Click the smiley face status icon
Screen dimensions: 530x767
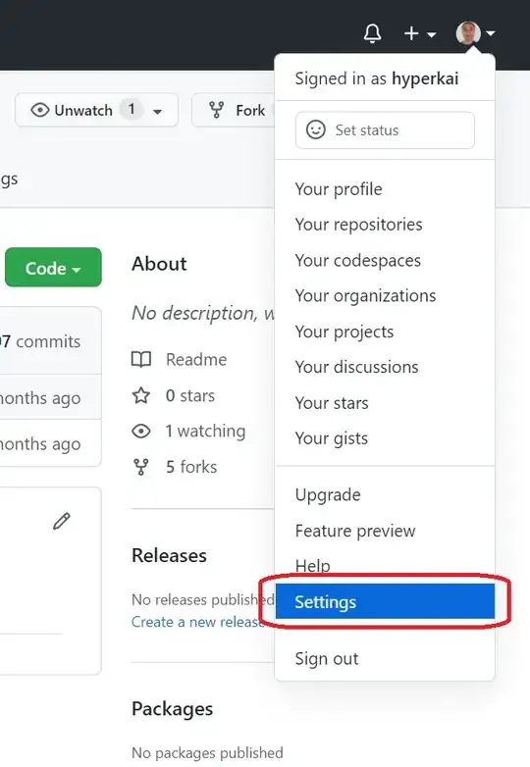316,130
